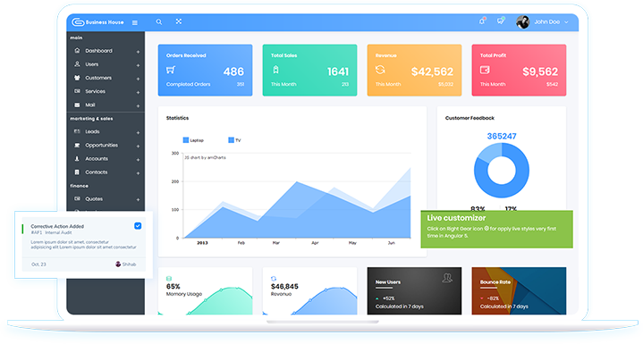Image resolution: width=643 pixels, height=344 pixels.
Task: Click the 65% Memory Usage value
Action: (x=173, y=286)
